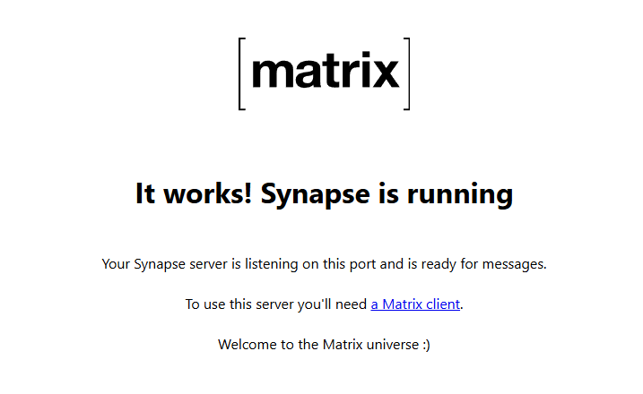Click the word 'listening' in the paragraph
Image resolution: width=643 pixels, height=394 pixels.
271,264
